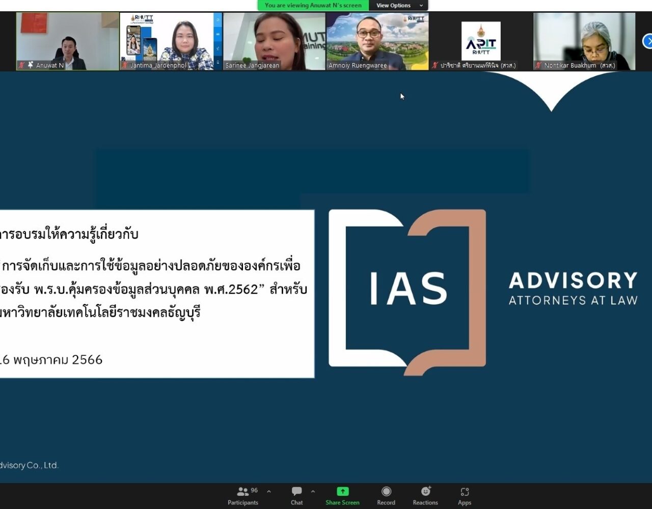Viewport: 652px width, 509px height.
Task: Click the muted mic icon on Jantima Jaroenphol
Action: [x=125, y=65]
